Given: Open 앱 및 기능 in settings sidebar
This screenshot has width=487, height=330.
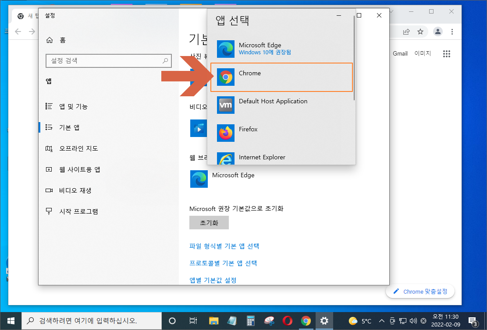Looking at the screenshot, I should pyautogui.click(x=67, y=106).
